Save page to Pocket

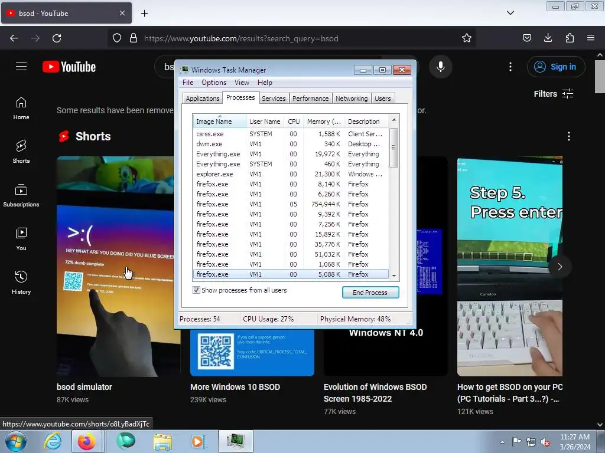pos(526,38)
